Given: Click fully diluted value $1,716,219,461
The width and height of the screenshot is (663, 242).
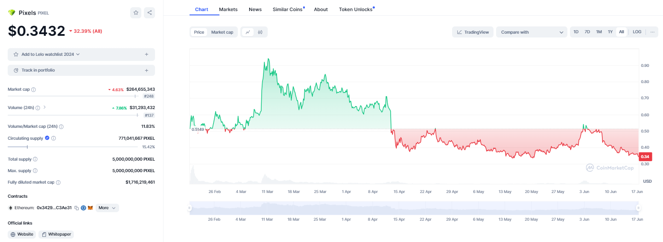Looking at the screenshot, I should tap(140, 182).
